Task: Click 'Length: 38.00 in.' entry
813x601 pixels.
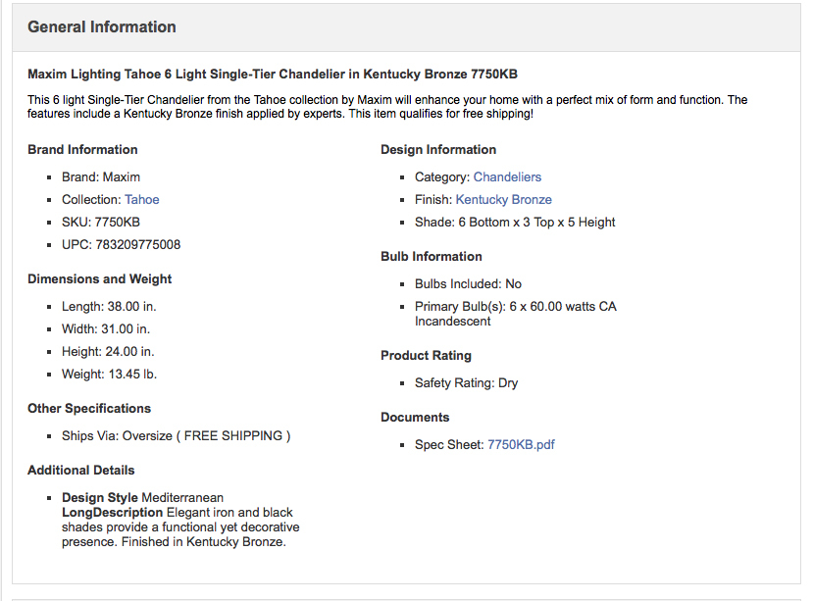Action: 109,307
